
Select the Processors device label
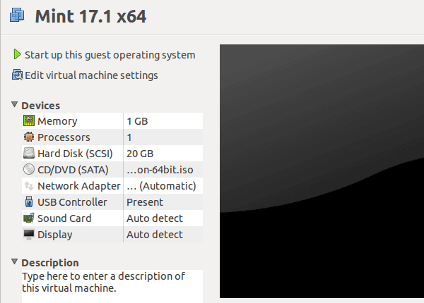[x=64, y=137]
